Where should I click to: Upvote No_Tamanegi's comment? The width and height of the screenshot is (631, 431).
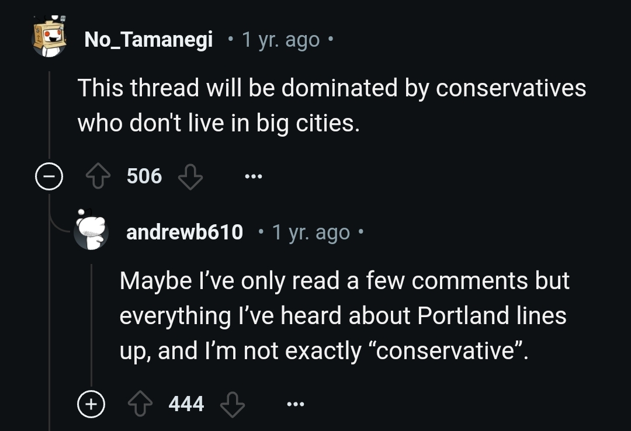coord(98,176)
